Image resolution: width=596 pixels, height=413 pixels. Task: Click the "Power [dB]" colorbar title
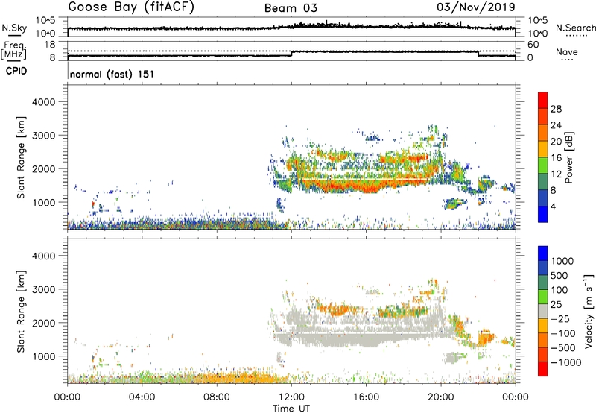[x=568, y=157]
